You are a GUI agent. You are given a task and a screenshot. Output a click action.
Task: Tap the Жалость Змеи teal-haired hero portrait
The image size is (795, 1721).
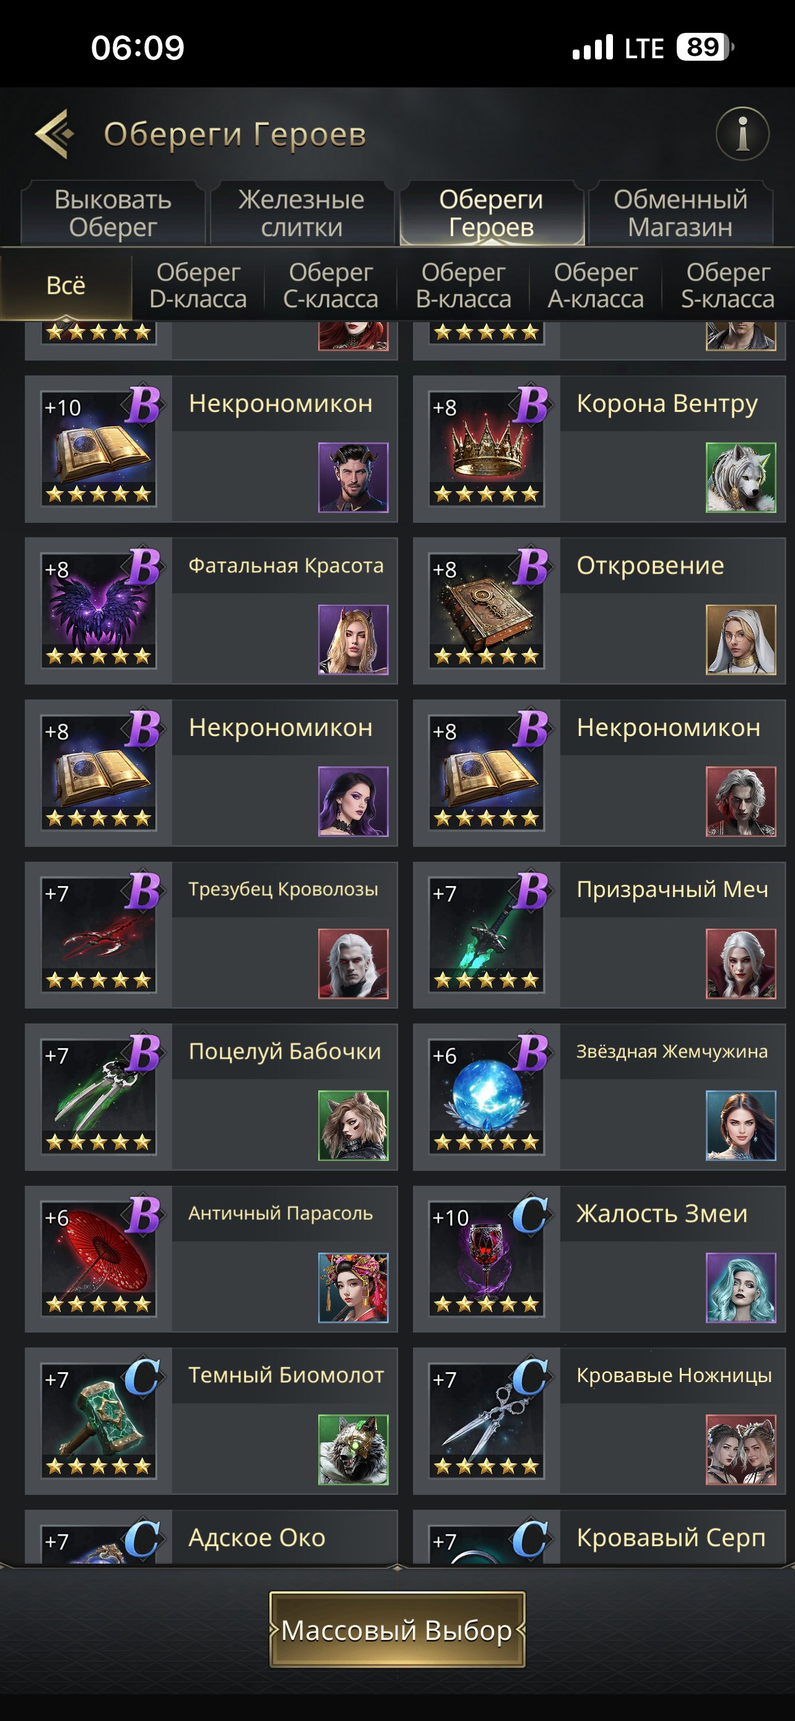[x=741, y=1287]
